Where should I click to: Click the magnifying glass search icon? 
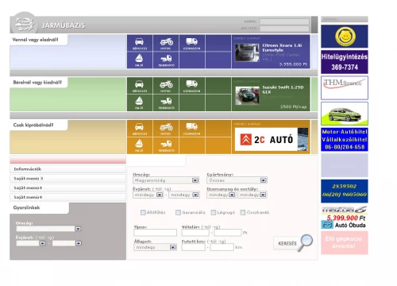click(306, 242)
